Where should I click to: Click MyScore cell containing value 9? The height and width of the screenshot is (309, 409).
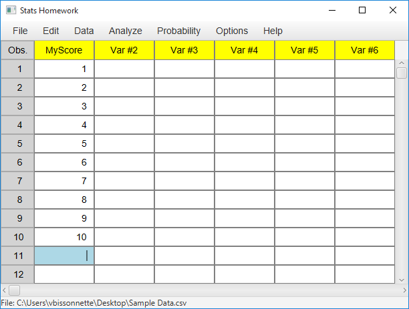tap(64, 218)
